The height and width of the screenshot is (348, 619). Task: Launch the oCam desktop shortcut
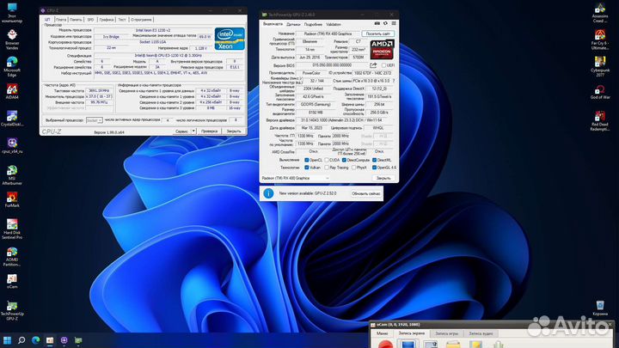click(x=12, y=281)
